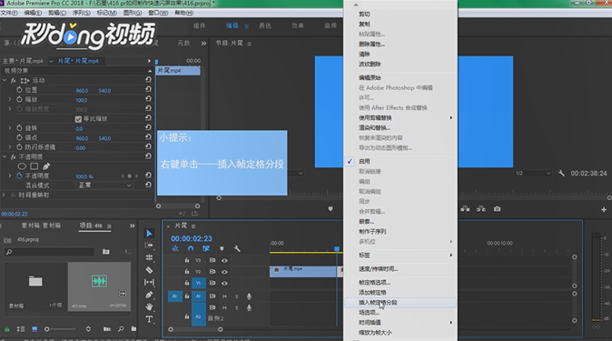This screenshot has height=341, width=612.
Task: Expand the 旋转 property
Action: pos(10,128)
